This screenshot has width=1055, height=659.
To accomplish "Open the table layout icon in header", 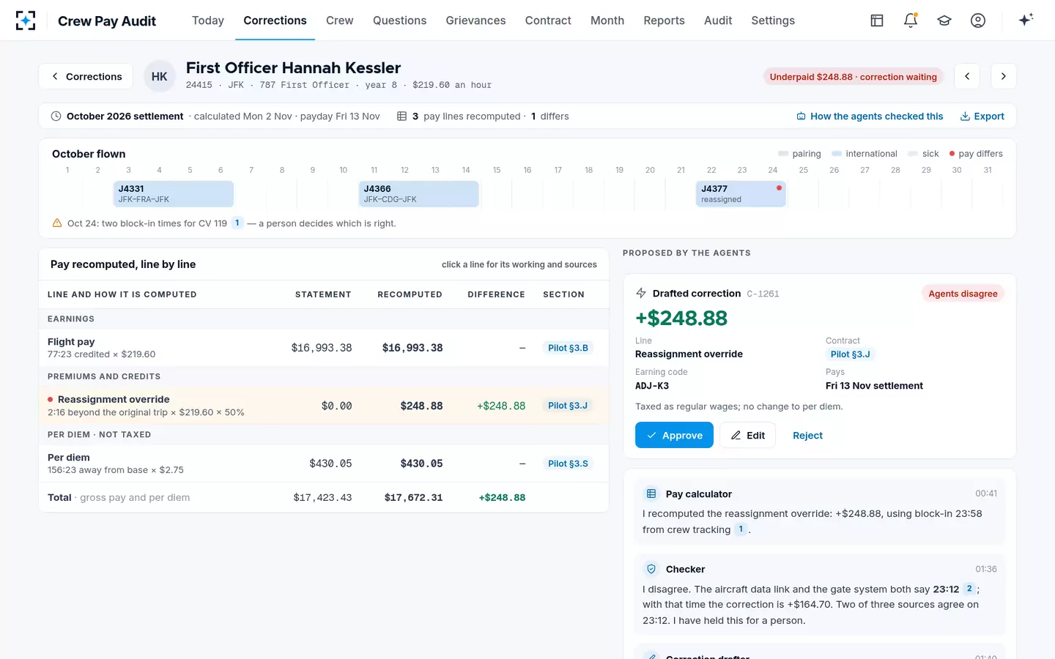I will (877, 21).
